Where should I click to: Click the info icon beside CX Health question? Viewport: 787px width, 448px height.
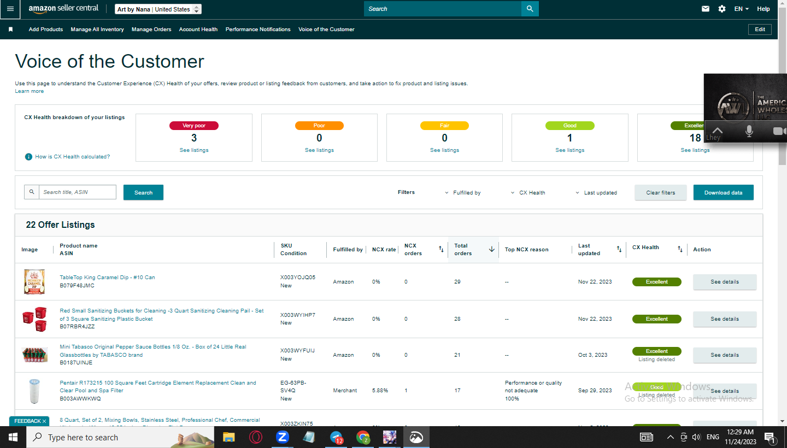(28, 157)
